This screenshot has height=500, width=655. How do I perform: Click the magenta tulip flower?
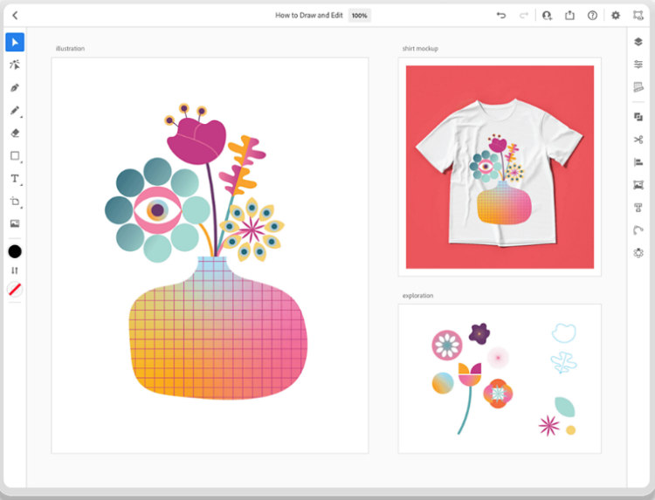point(196,140)
